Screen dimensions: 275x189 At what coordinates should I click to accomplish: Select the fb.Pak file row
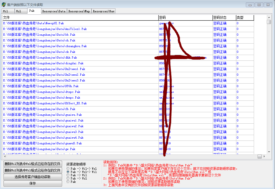point(128,109)
